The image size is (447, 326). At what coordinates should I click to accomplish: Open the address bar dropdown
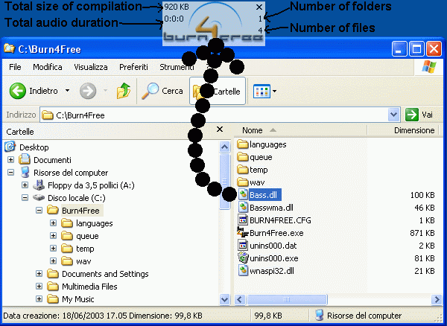coord(393,115)
